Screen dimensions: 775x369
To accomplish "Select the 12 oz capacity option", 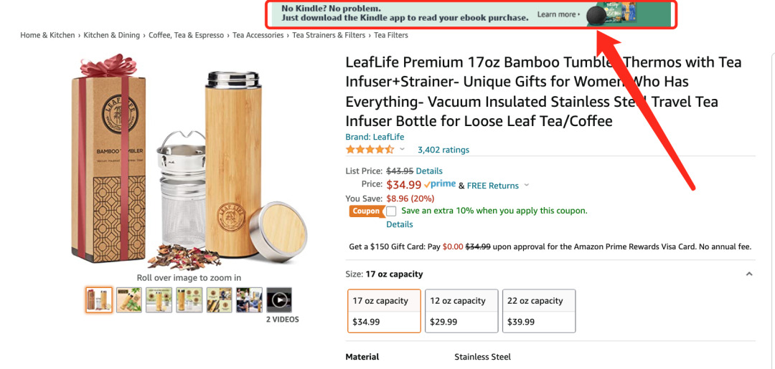I will pos(461,311).
